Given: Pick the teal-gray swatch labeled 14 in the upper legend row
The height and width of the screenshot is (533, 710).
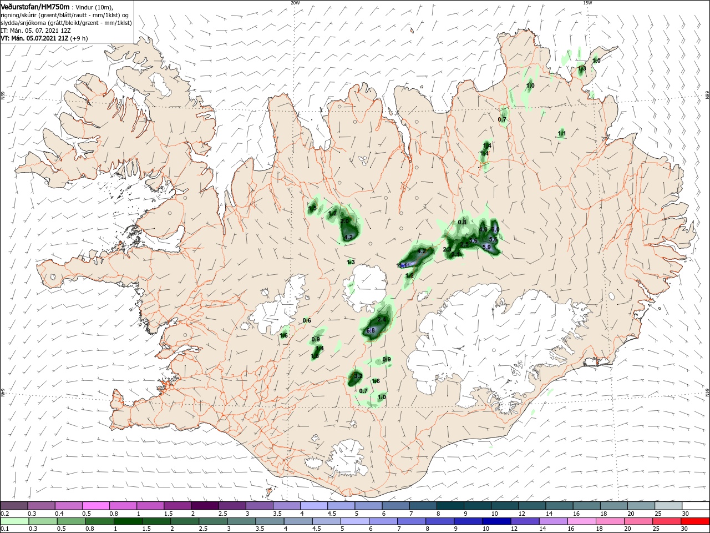Looking at the screenshot, I should [x=560, y=506].
